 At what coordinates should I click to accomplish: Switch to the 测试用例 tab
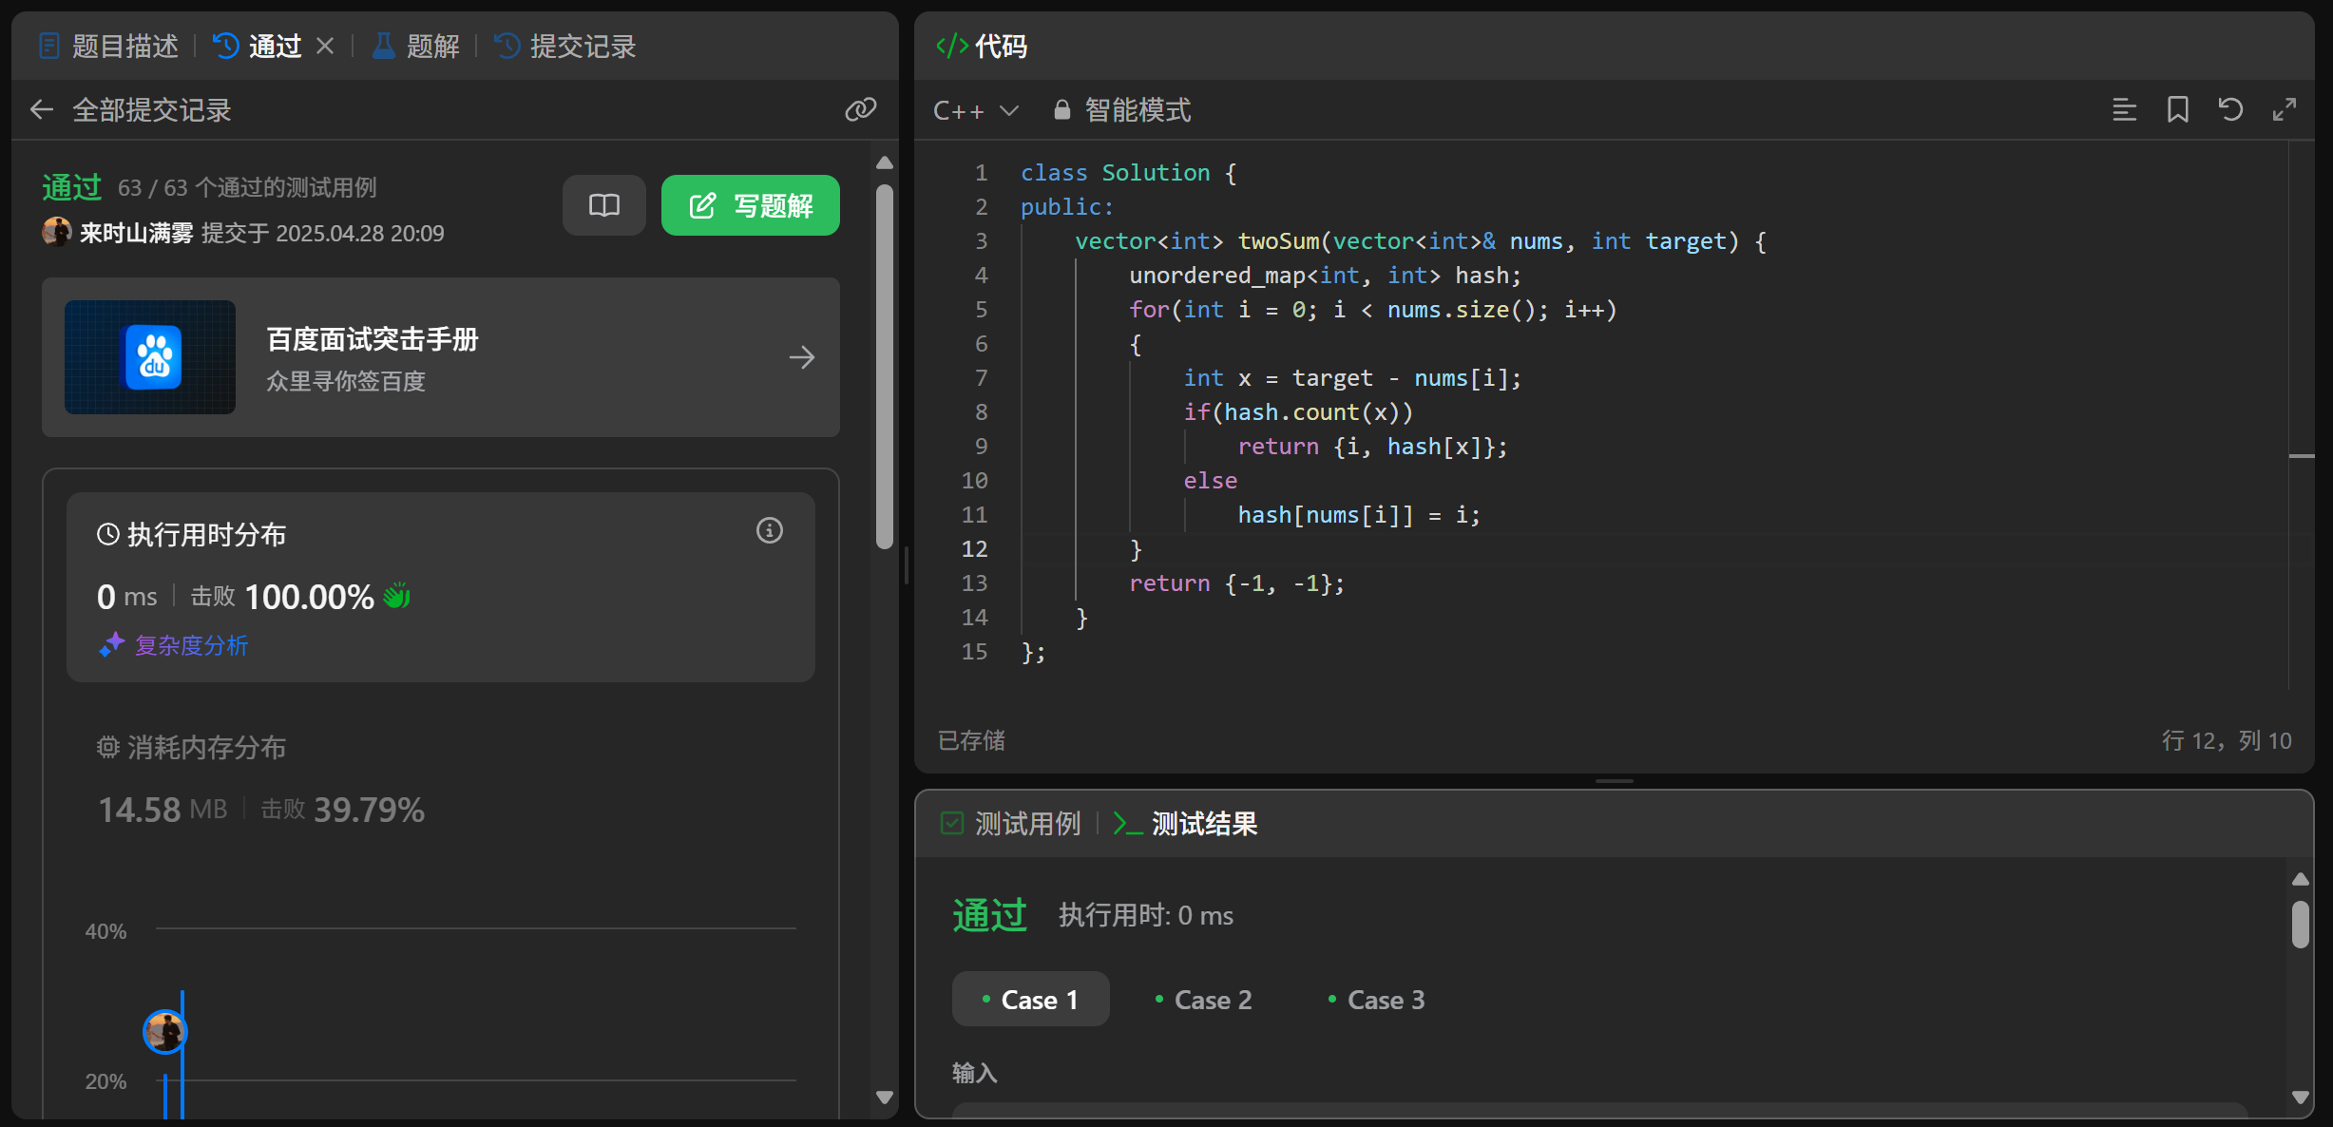coord(1011,823)
